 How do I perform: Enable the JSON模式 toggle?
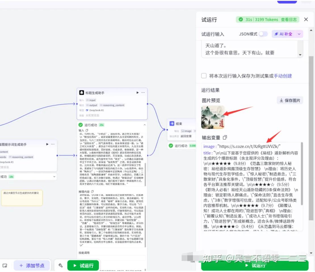pos(263,33)
